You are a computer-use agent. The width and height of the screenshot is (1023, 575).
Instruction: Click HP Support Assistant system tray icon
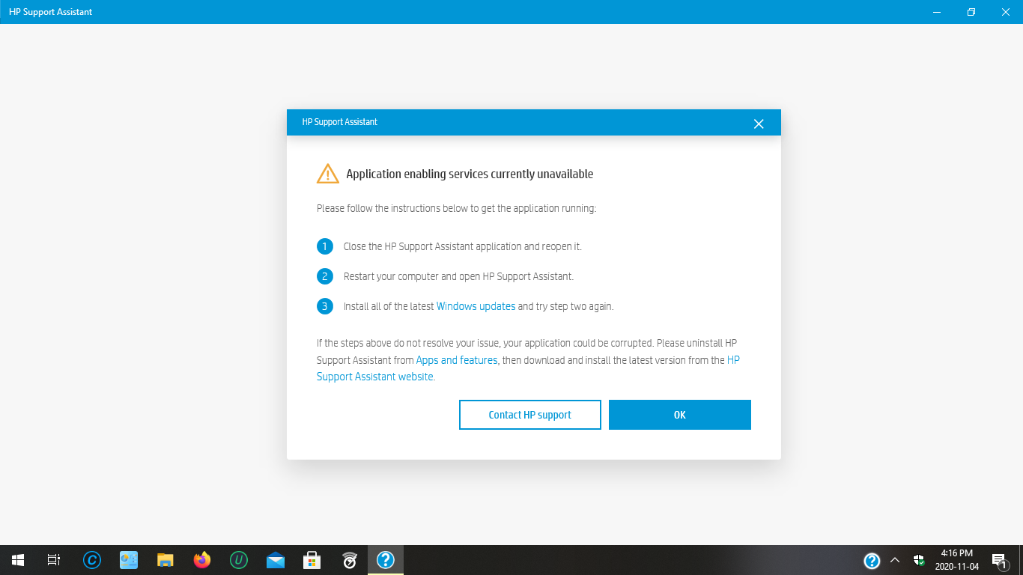pyautogui.click(x=872, y=561)
